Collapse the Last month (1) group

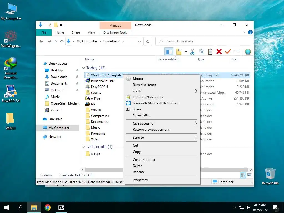(x=83, y=146)
